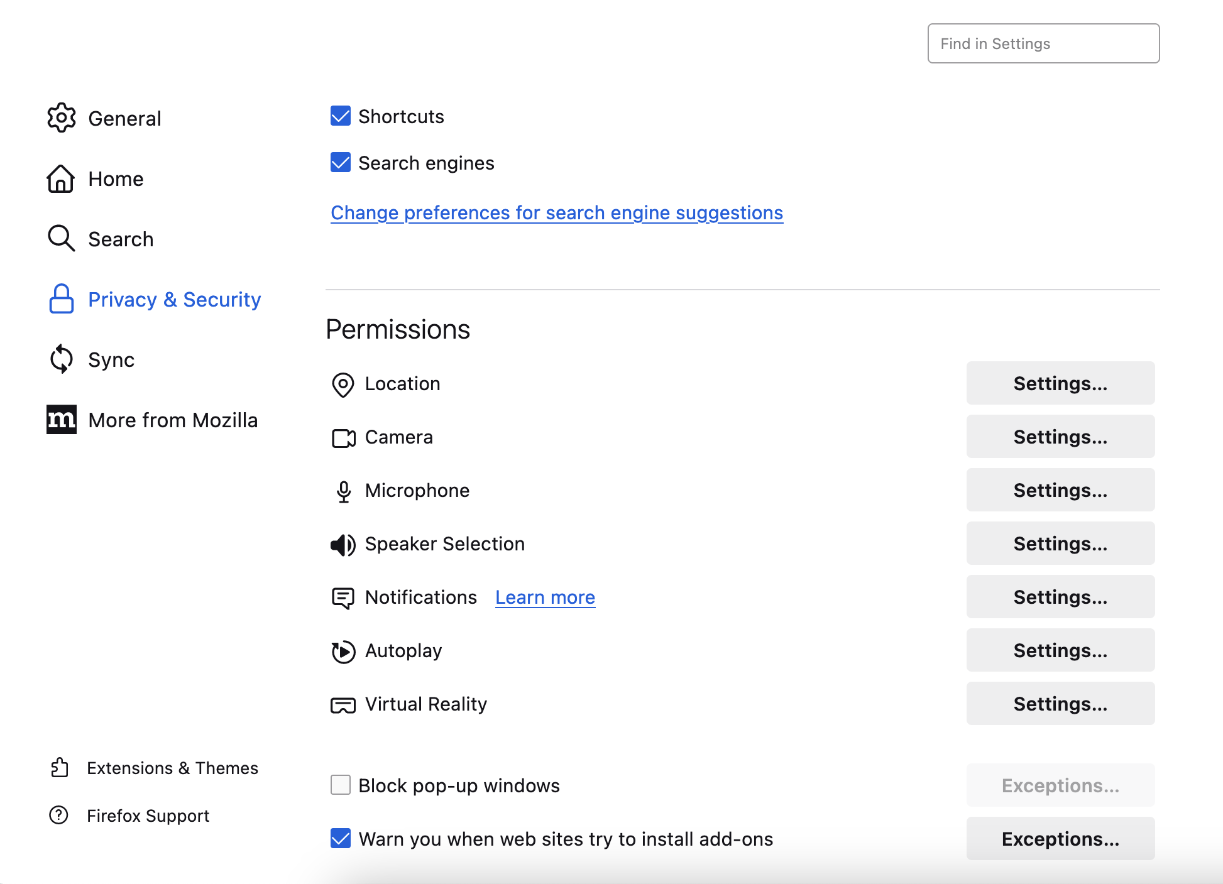1223x884 pixels.
Task: Click the Camera icon under Permissions
Action: point(343,438)
